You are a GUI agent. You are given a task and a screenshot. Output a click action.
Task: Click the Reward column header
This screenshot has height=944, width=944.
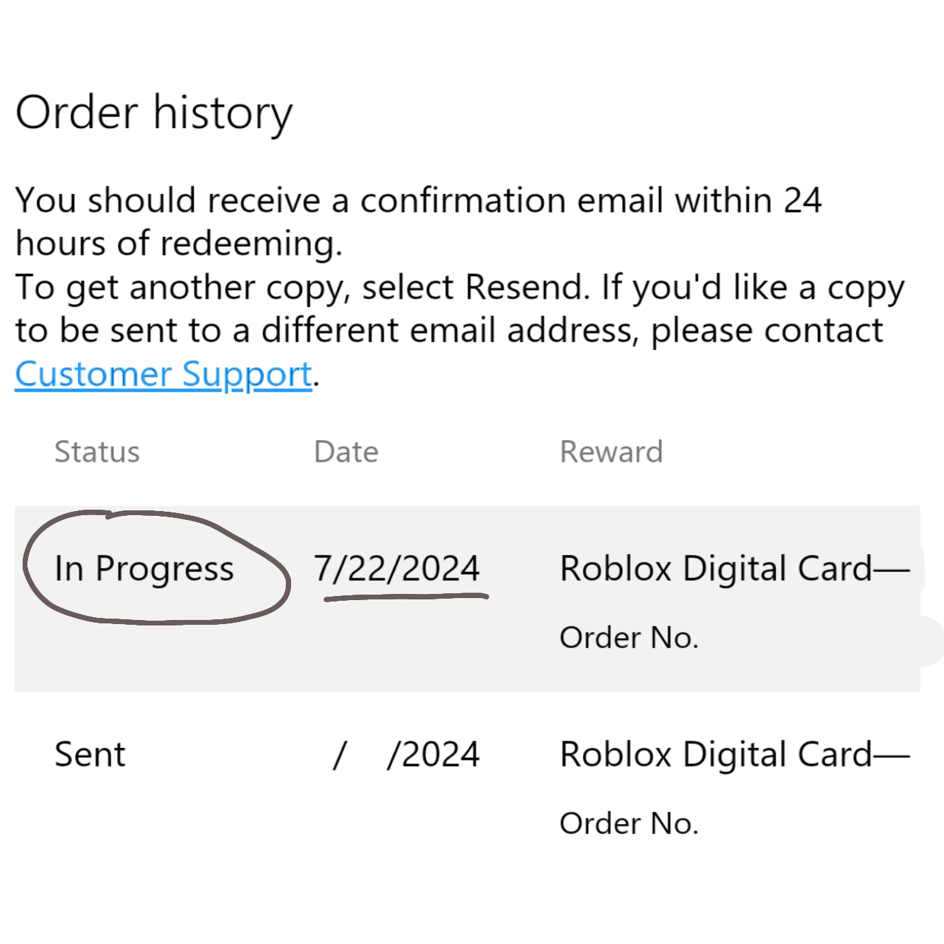(x=611, y=452)
